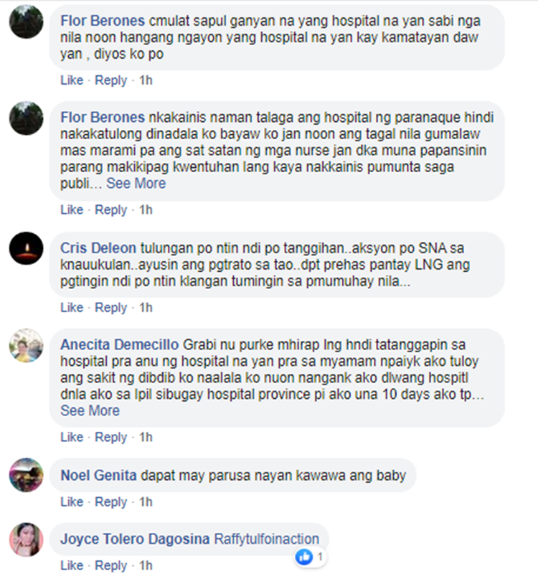Viewport: 538px width, 576px height.
Task: Click the like reaction icon on Joyce's comment
Action: click(x=304, y=557)
